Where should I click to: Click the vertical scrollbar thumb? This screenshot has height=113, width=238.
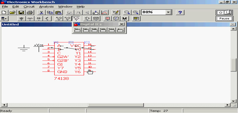pyautogui.click(x=233, y=65)
